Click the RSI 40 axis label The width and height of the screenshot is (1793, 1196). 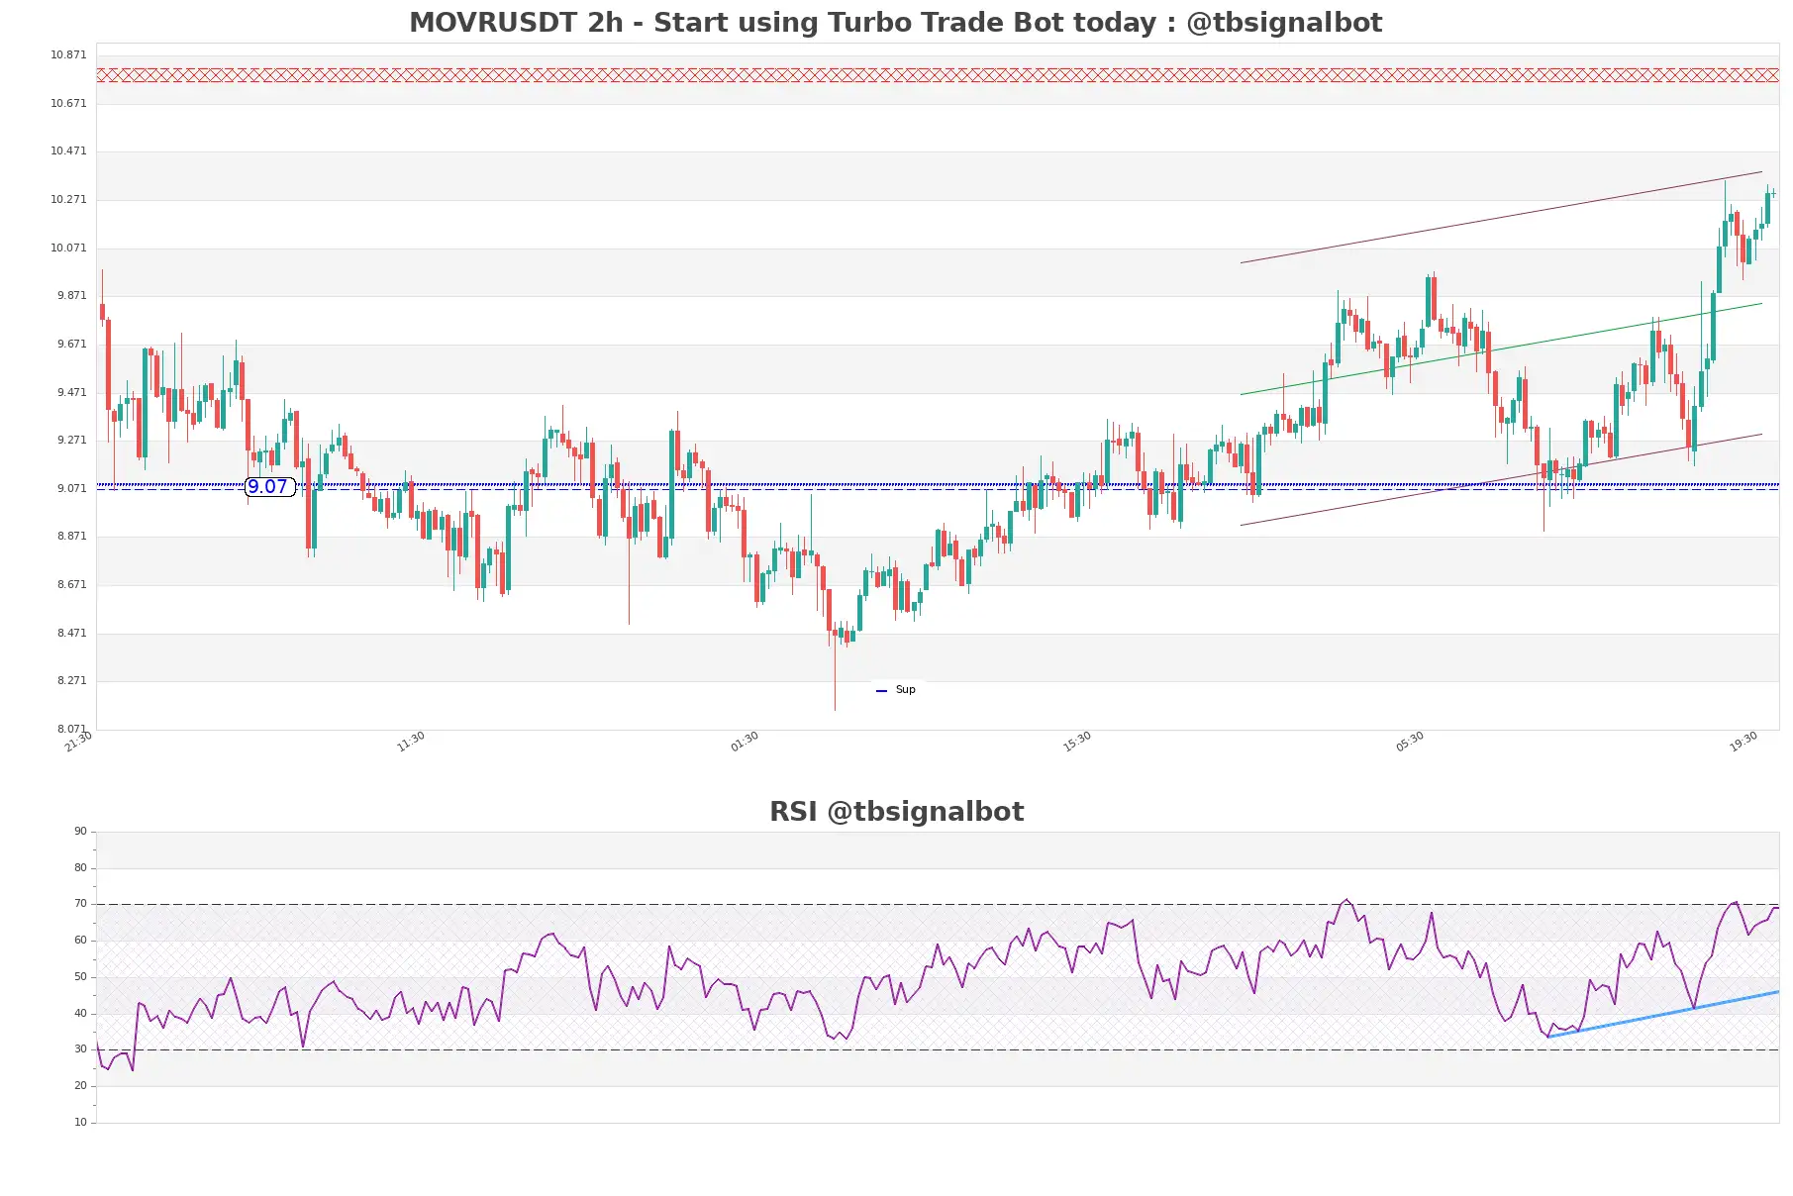click(80, 1013)
